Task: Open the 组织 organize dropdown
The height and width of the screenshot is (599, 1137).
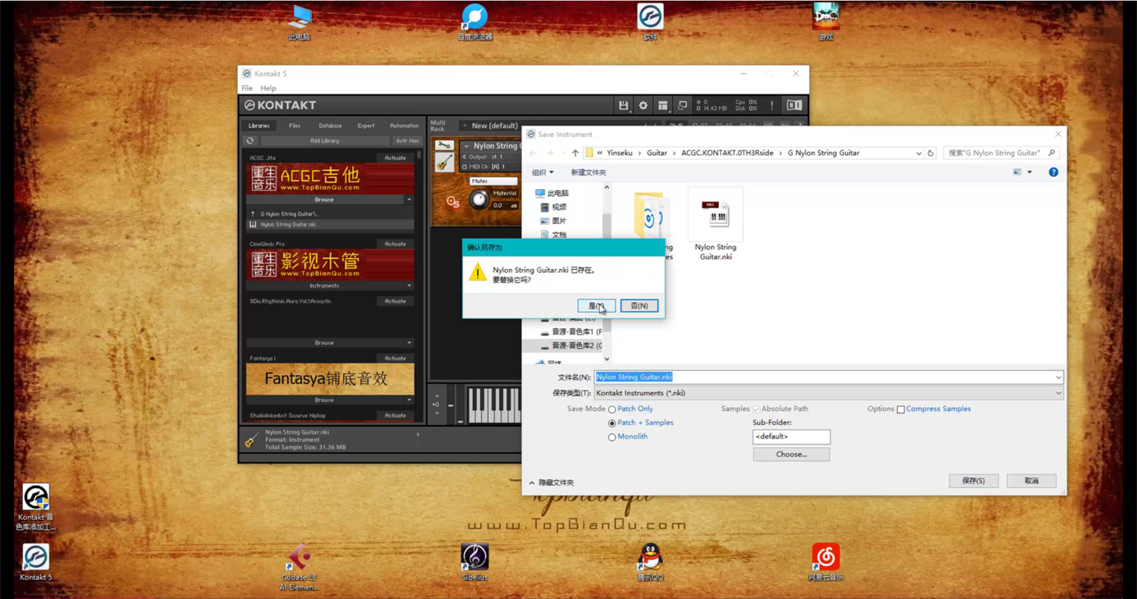Action: tap(542, 173)
